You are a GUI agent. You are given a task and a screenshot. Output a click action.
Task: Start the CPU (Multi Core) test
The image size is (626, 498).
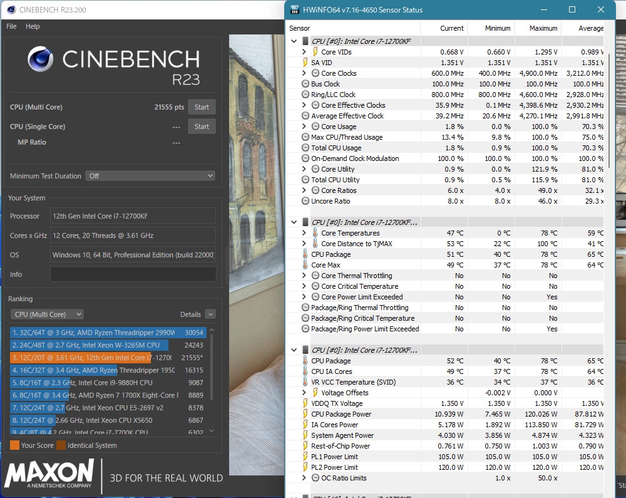tap(202, 107)
